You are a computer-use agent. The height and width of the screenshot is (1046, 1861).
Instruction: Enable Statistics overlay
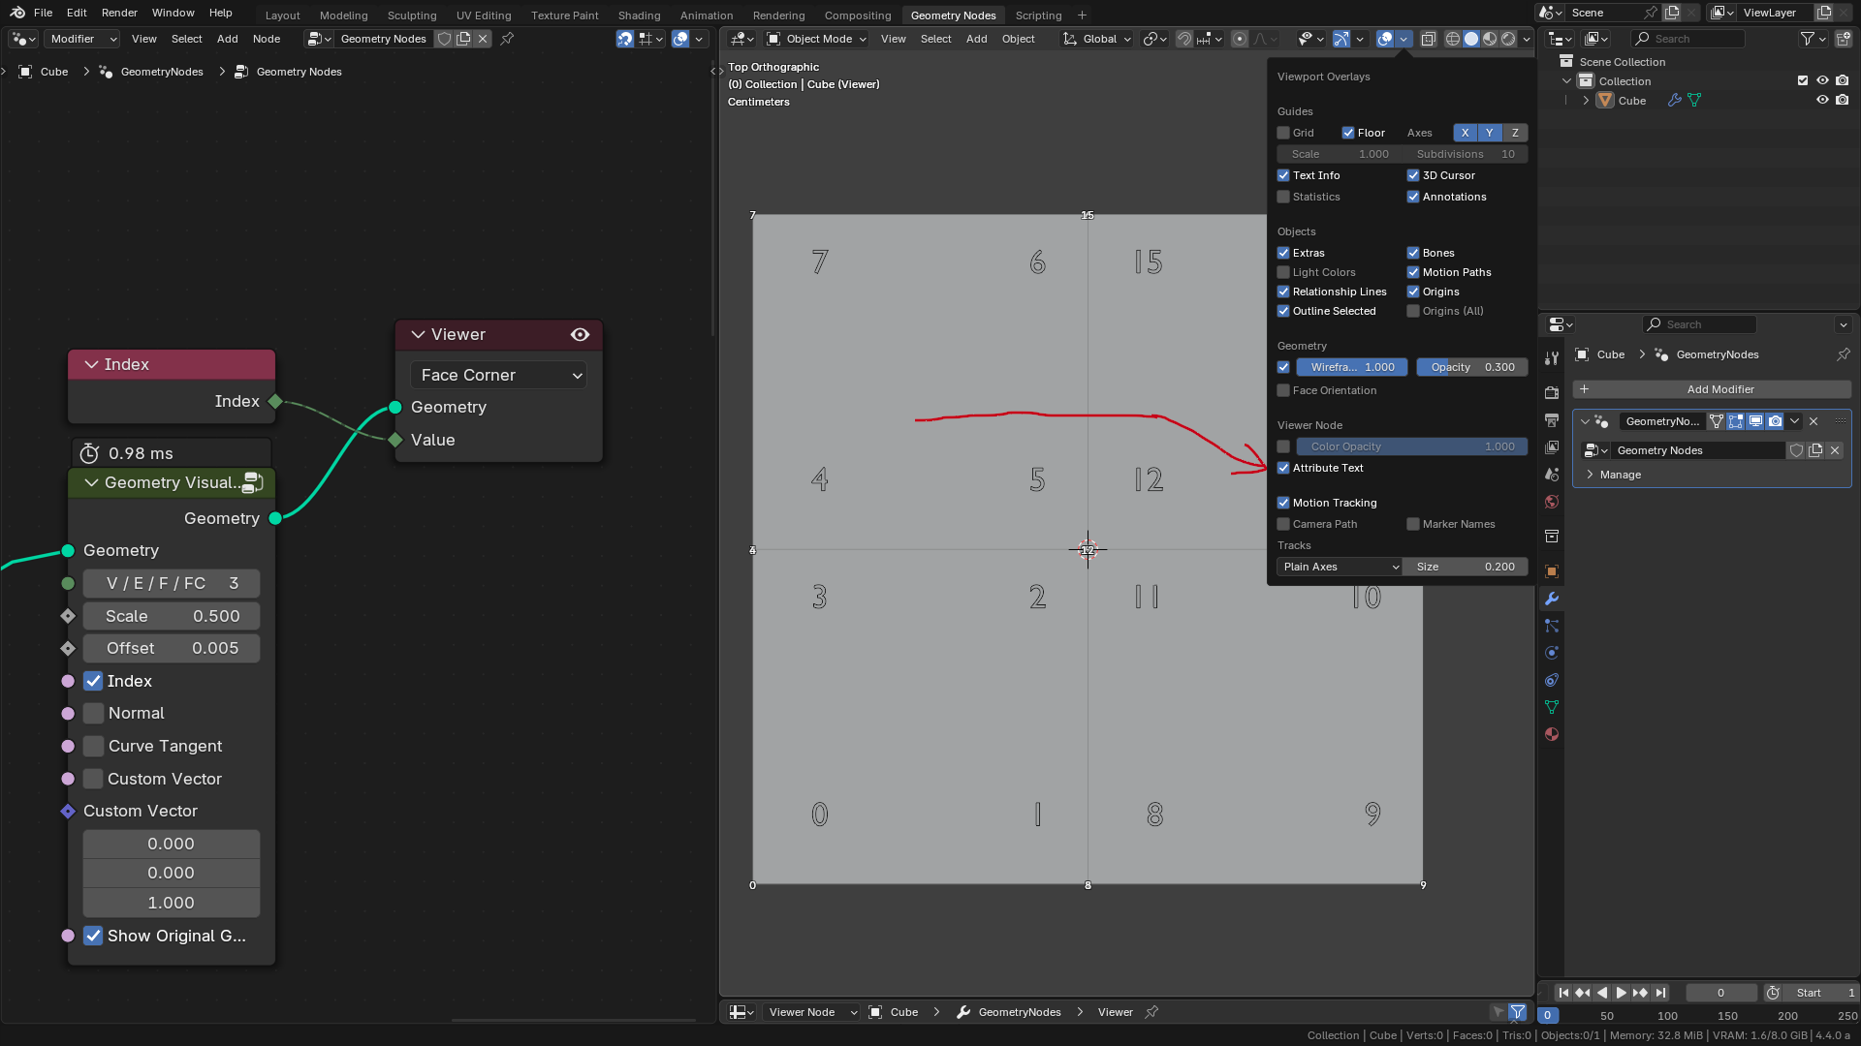(1283, 197)
